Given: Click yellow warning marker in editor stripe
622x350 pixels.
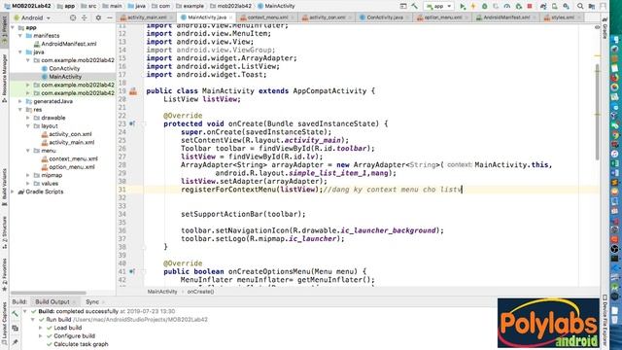Looking at the screenshot, I should coord(598,56).
